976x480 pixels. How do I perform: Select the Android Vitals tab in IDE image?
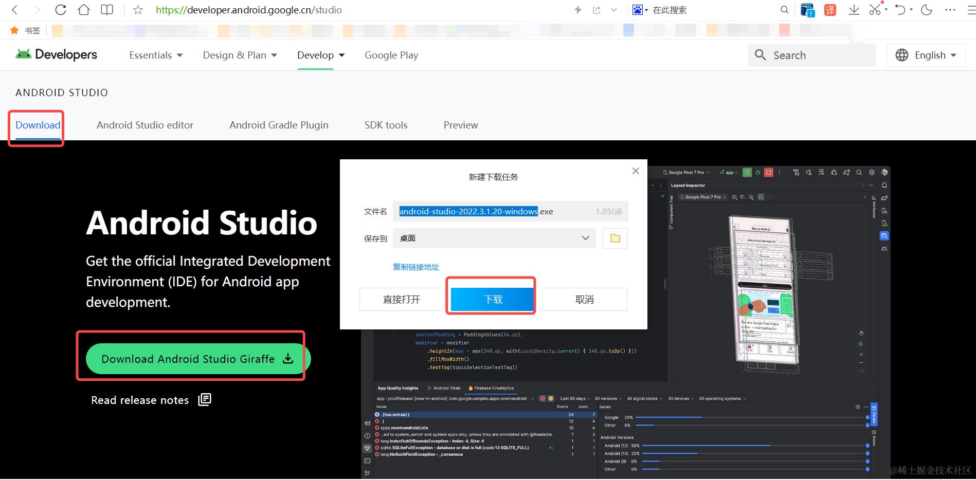(444, 388)
